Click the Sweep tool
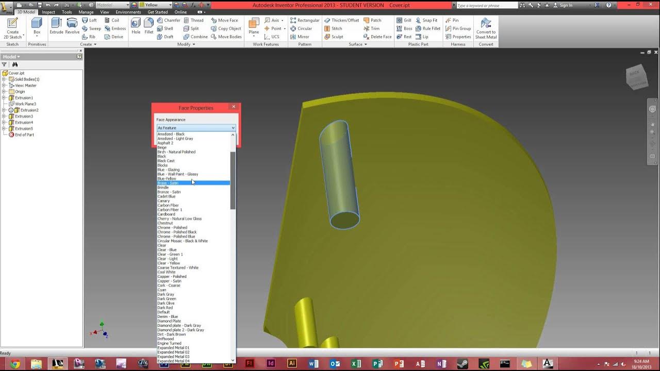 coord(91,28)
